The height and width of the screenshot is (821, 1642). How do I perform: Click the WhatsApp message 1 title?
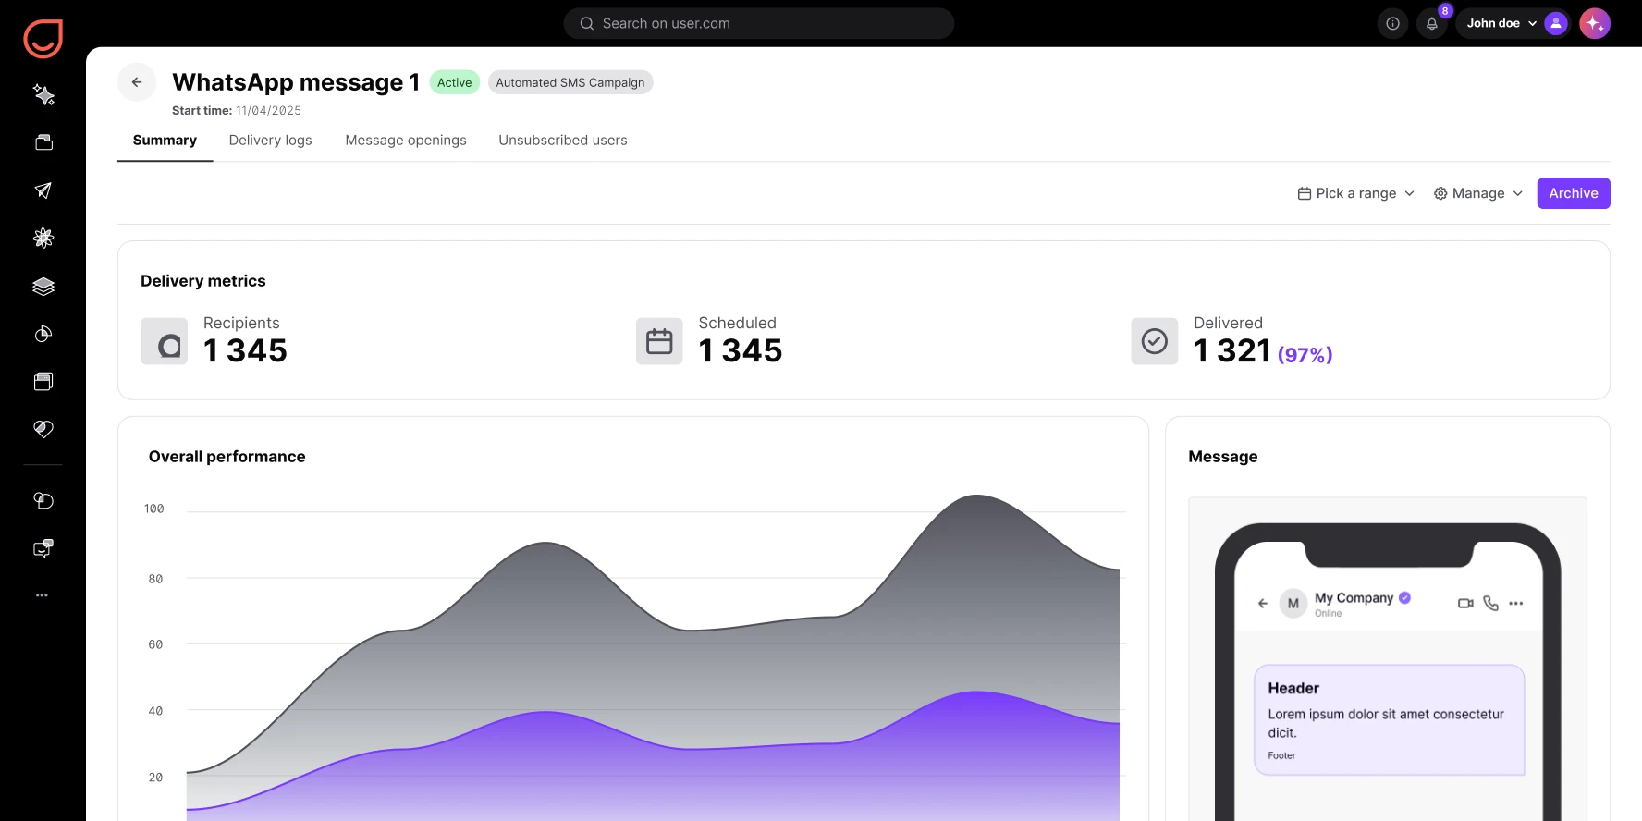point(296,82)
